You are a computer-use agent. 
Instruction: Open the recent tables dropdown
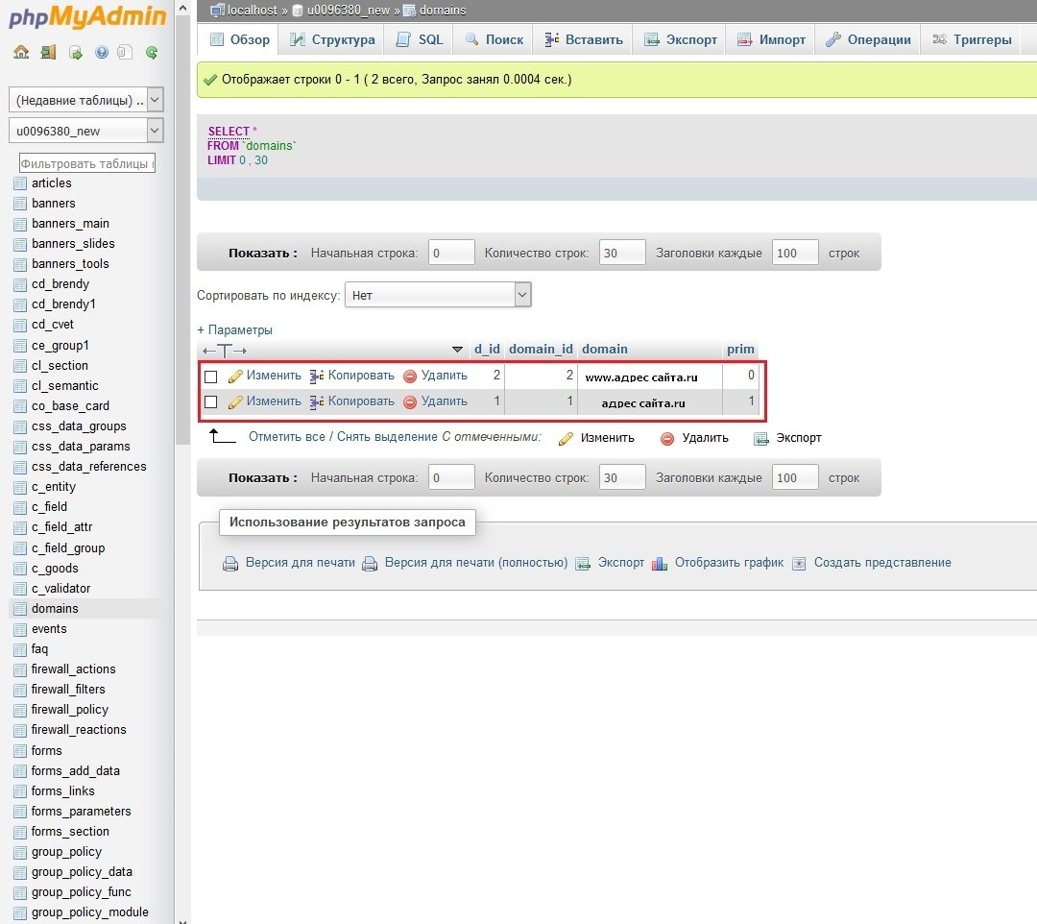point(85,100)
